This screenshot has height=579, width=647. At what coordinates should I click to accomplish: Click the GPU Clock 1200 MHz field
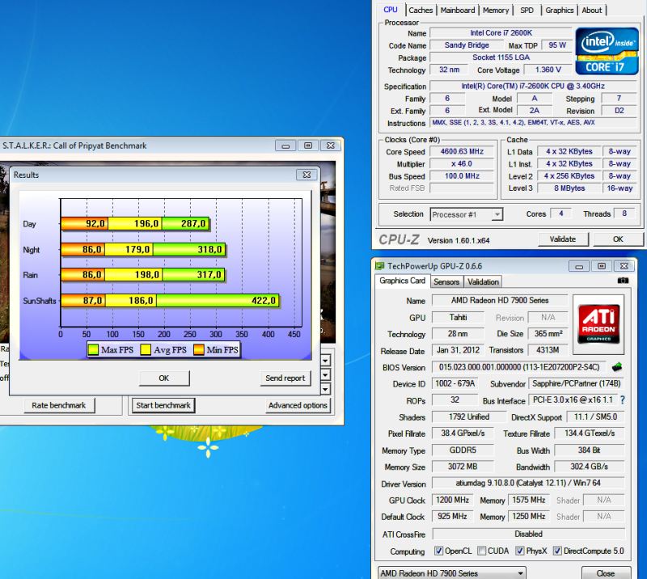pyautogui.click(x=452, y=501)
